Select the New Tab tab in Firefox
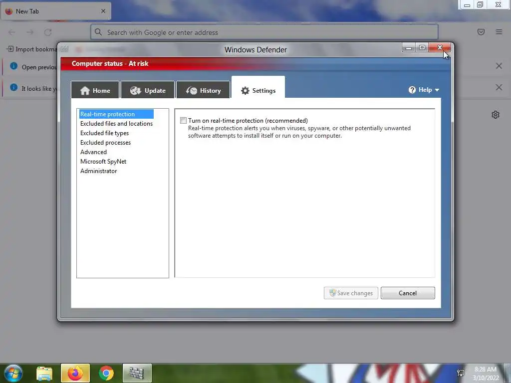The height and width of the screenshot is (383, 511). point(56,11)
